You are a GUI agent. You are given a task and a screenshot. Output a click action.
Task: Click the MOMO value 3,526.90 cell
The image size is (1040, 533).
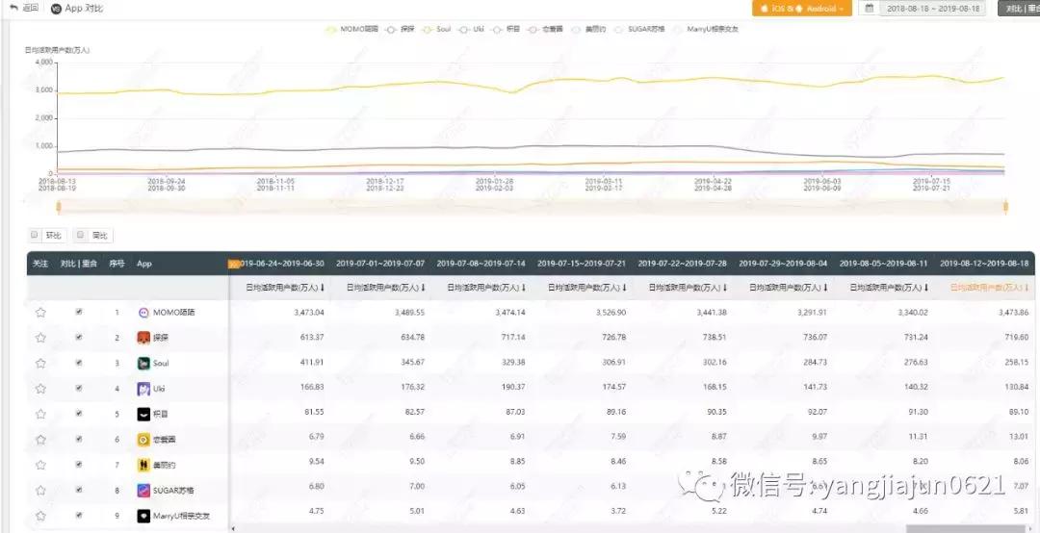tap(611, 313)
